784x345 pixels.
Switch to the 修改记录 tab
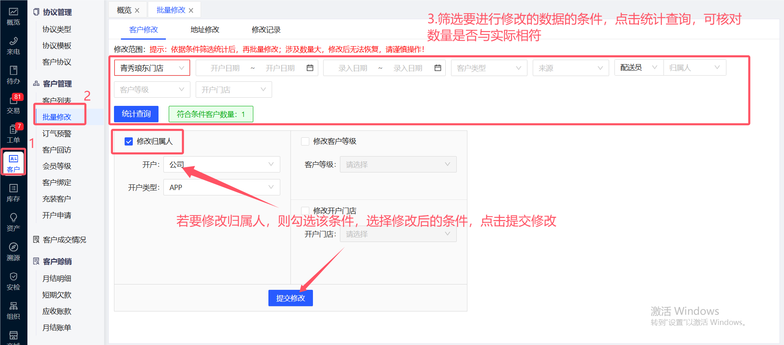pos(266,30)
